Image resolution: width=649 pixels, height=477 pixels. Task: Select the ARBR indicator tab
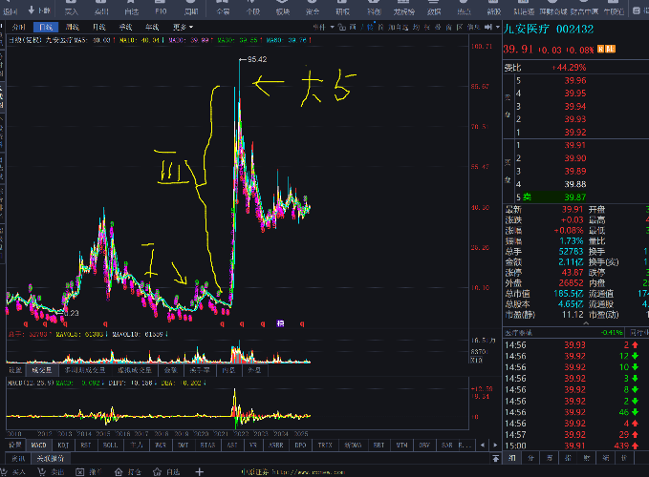[275, 445]
